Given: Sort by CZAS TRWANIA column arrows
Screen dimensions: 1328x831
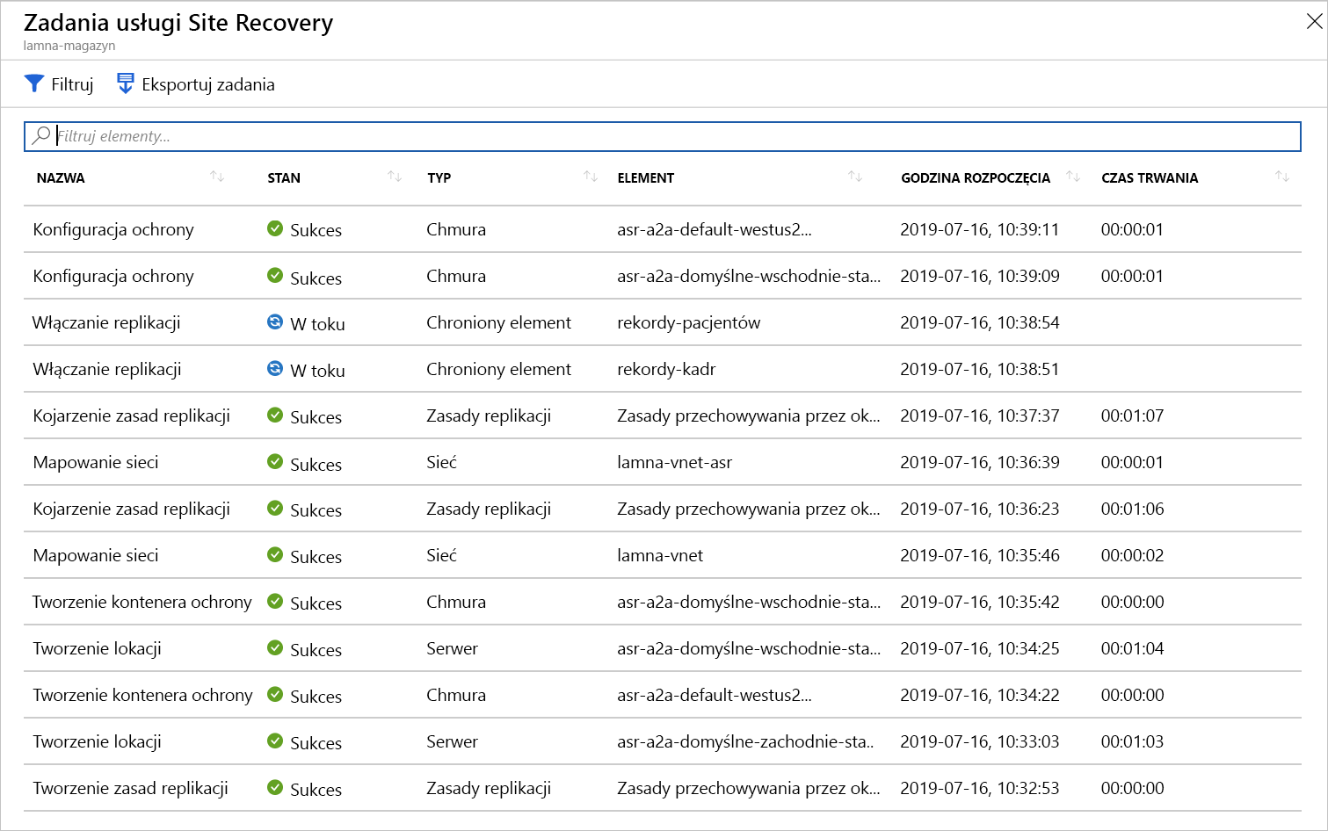Looking at the screenshot, I should [x=1282, y=177].
